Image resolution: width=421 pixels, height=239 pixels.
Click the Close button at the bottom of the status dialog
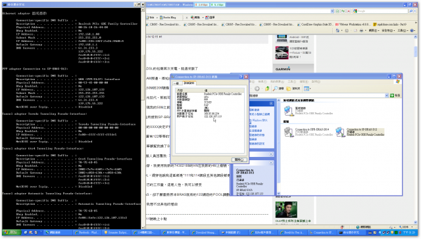click(239, 160)
